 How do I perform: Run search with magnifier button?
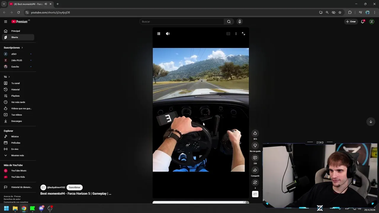coord(229,22)
